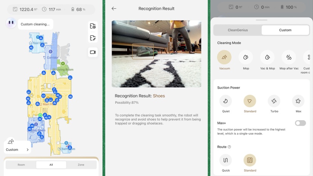
Task: Switch to the Zone tab
Action: point(81,165)
